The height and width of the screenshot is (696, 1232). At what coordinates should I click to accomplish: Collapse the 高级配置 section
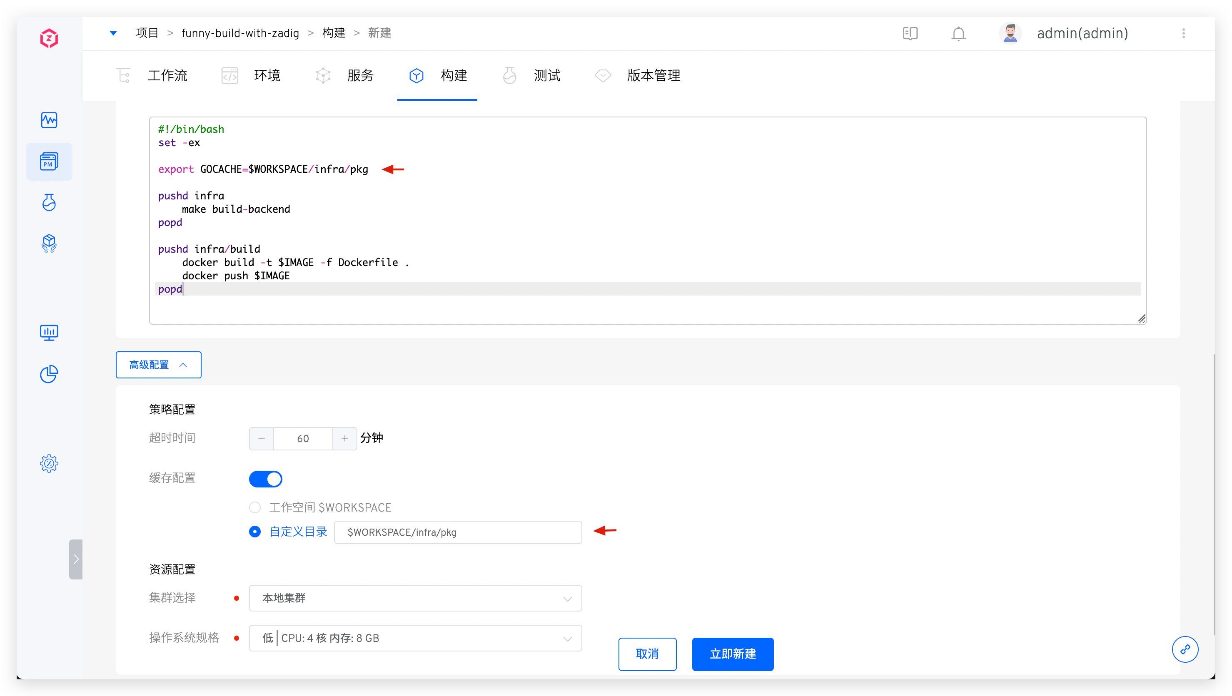158,365
